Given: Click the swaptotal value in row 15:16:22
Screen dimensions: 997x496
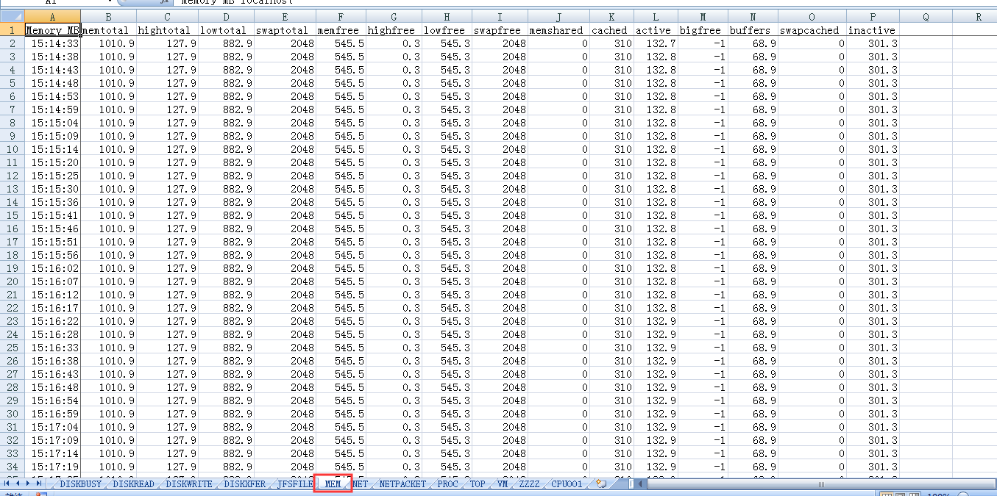Looking at the screenshot, I should [x=284, y=321].
